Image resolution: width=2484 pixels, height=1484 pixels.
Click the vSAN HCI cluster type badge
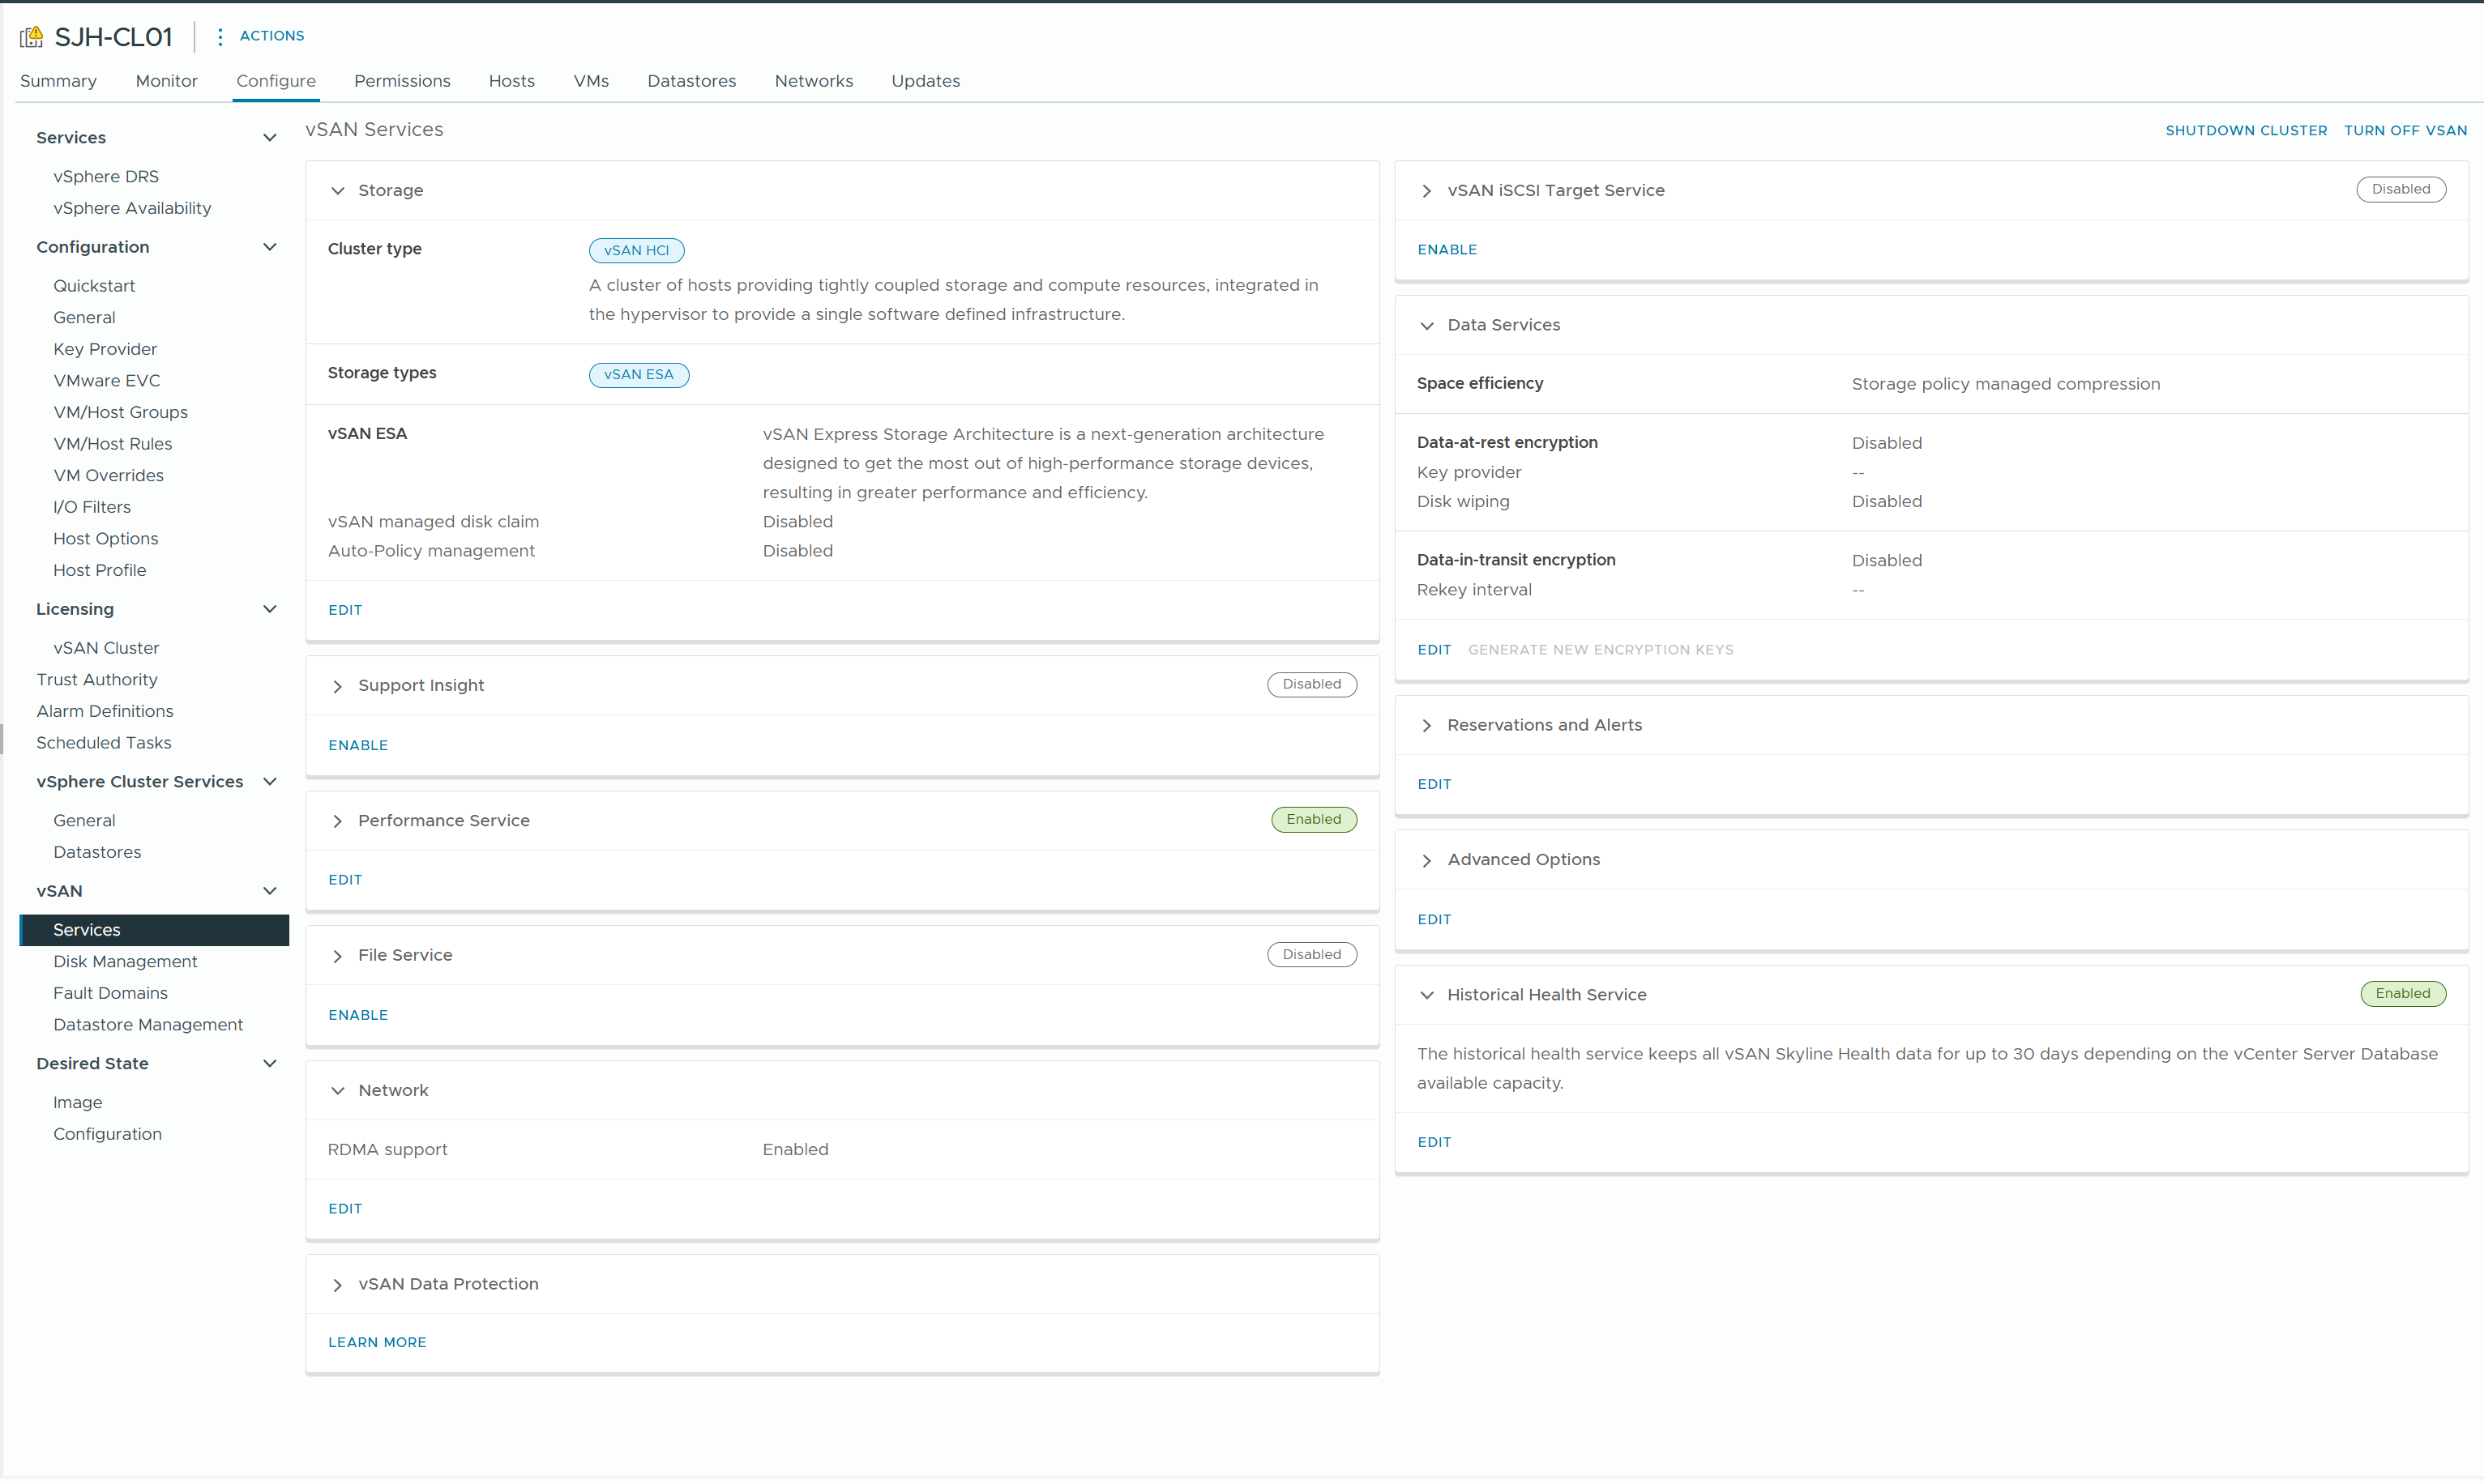click(x=636, y=250)
